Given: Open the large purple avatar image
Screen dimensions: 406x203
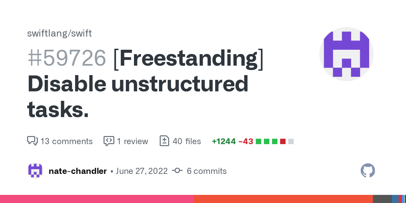Looking at the screenshot, I should click(346, 54).
